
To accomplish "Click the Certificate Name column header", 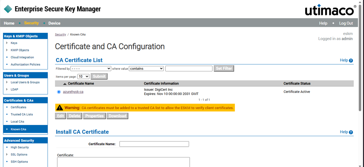I will [x=81, y=83].
